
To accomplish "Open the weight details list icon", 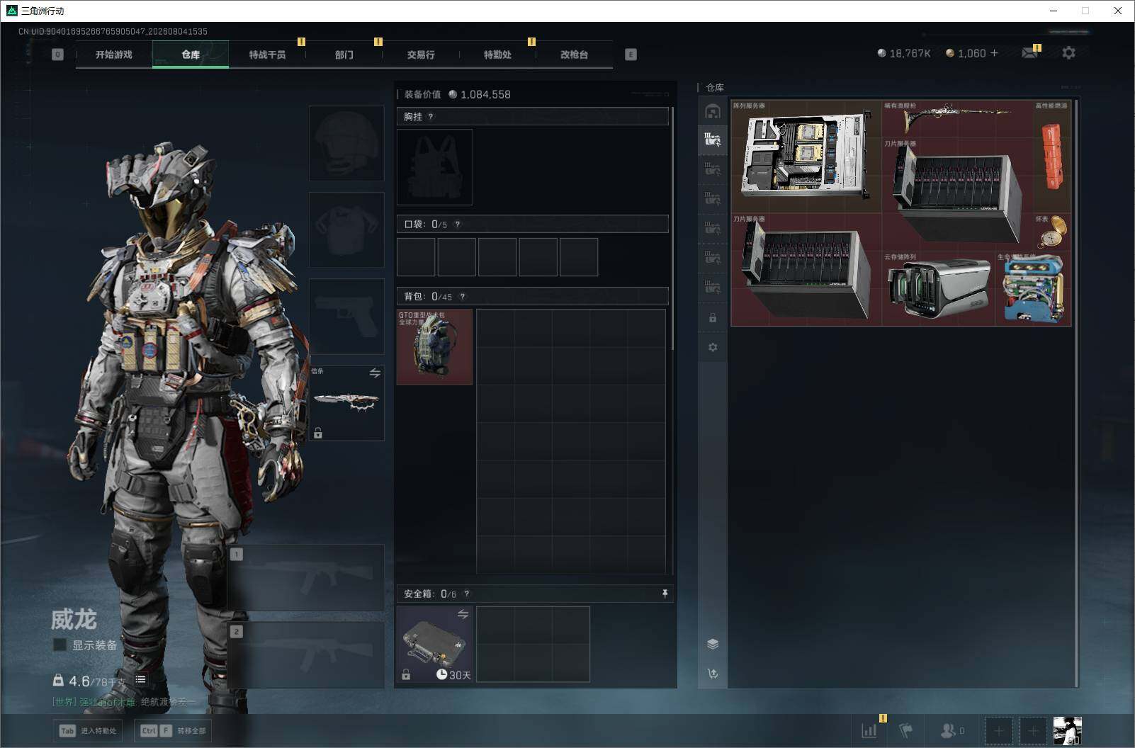I will pos(140,680).
